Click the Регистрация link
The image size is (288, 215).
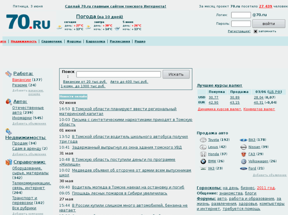click(239, 32)
